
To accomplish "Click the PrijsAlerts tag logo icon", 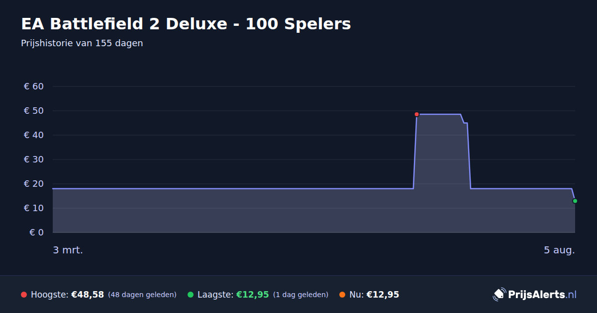I will [499, 295].
